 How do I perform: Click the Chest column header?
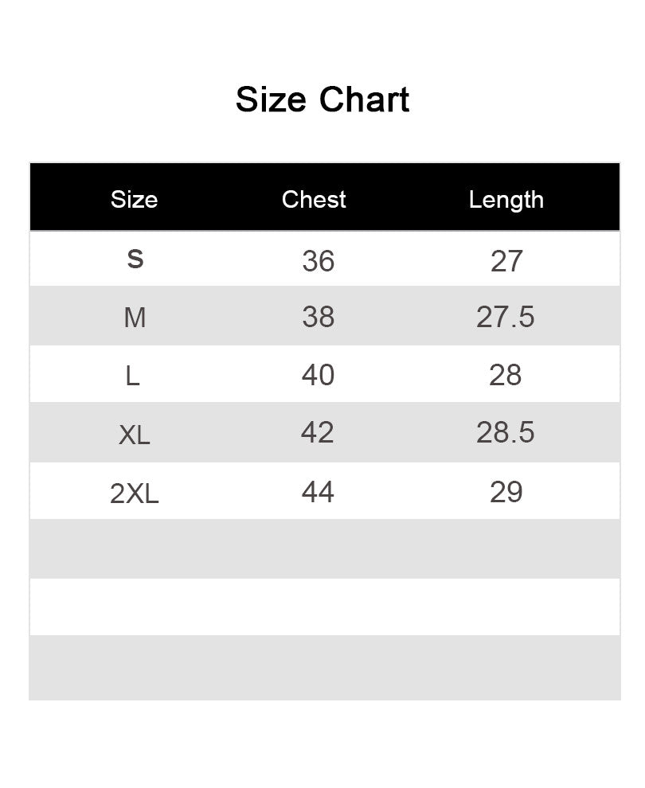click(x=314, y=199)
